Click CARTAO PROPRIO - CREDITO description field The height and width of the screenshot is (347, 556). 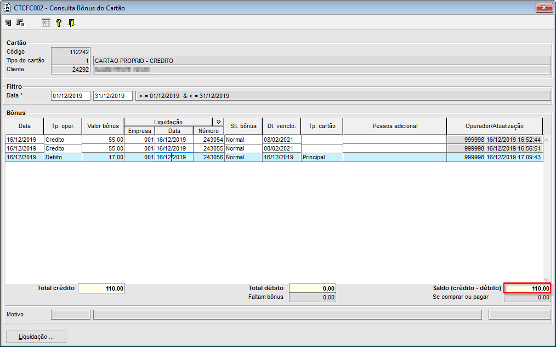(x=322, y=61)
